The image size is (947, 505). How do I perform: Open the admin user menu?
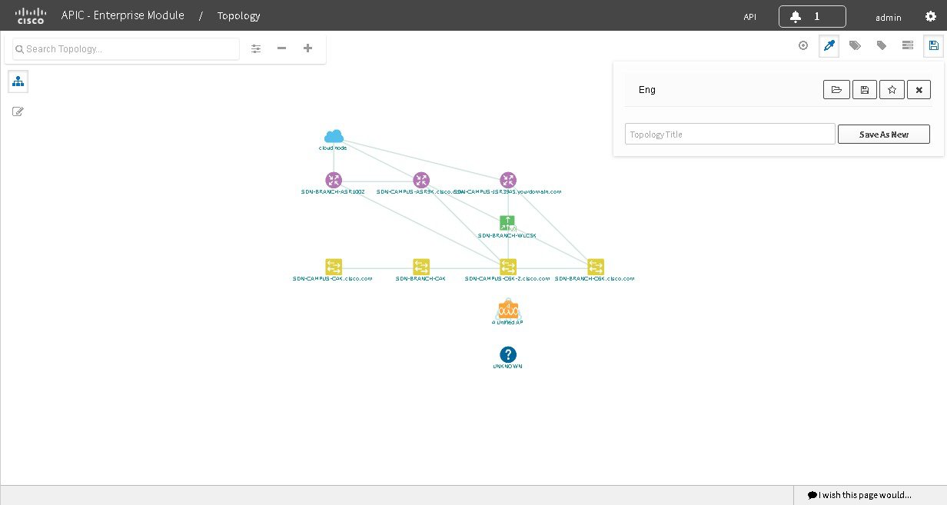click(889, 16)
